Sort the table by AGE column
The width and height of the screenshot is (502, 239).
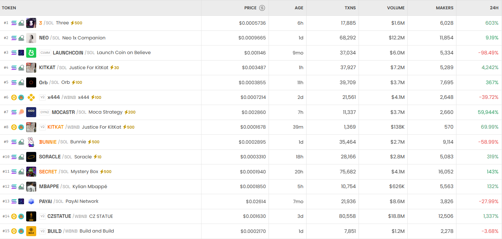(x=299, y=8)
